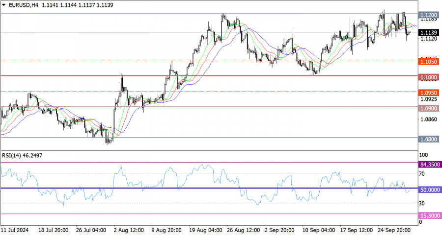This screenshot has height=235, width=442.
Task: Click the 1.1120 price scale value
Action: 429,39
